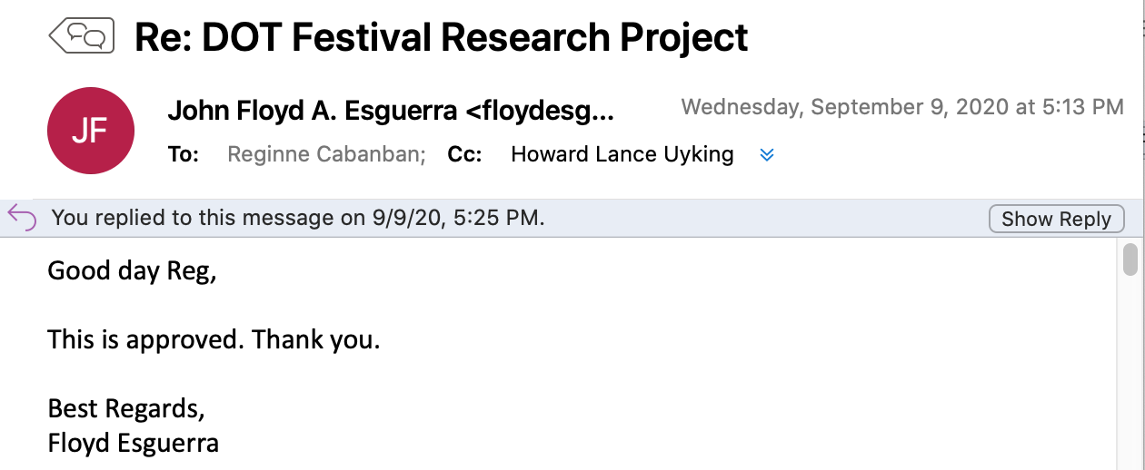1145x470 pixels.
Task: Click the message scrollbar thumb
Action: 1130,259
